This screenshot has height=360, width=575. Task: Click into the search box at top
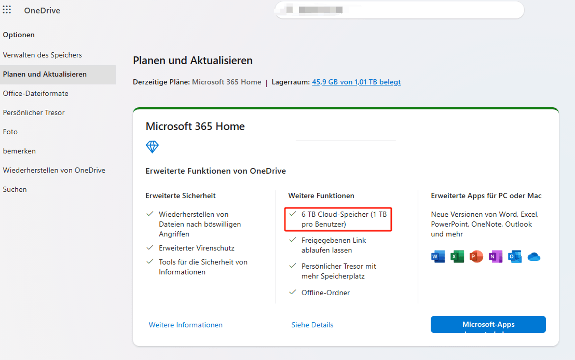[400, 10]
